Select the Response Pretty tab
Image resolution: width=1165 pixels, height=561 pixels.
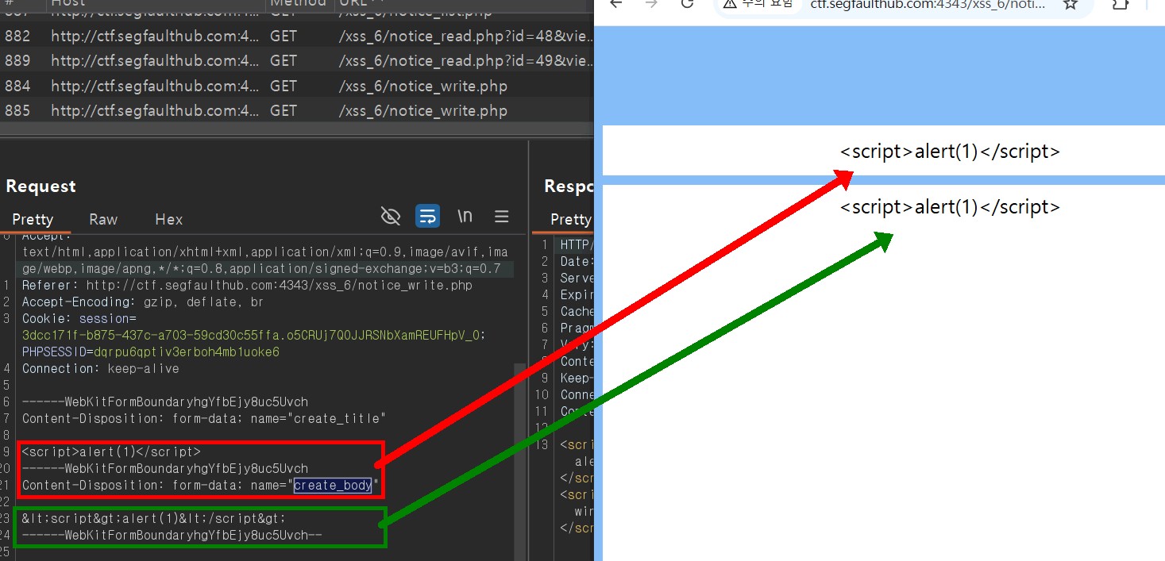pyautogui.click(x=570, y=220)
